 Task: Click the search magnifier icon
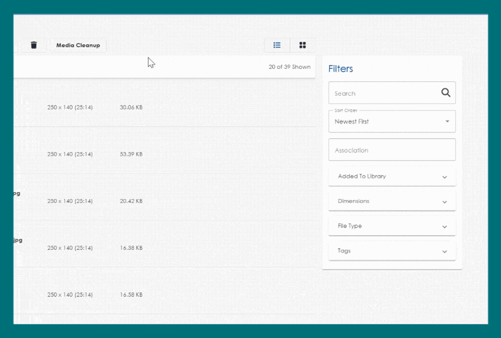[x=446, y=93]
